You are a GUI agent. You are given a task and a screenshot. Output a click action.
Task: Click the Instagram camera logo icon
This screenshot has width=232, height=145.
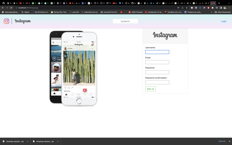tap(6, 21)
